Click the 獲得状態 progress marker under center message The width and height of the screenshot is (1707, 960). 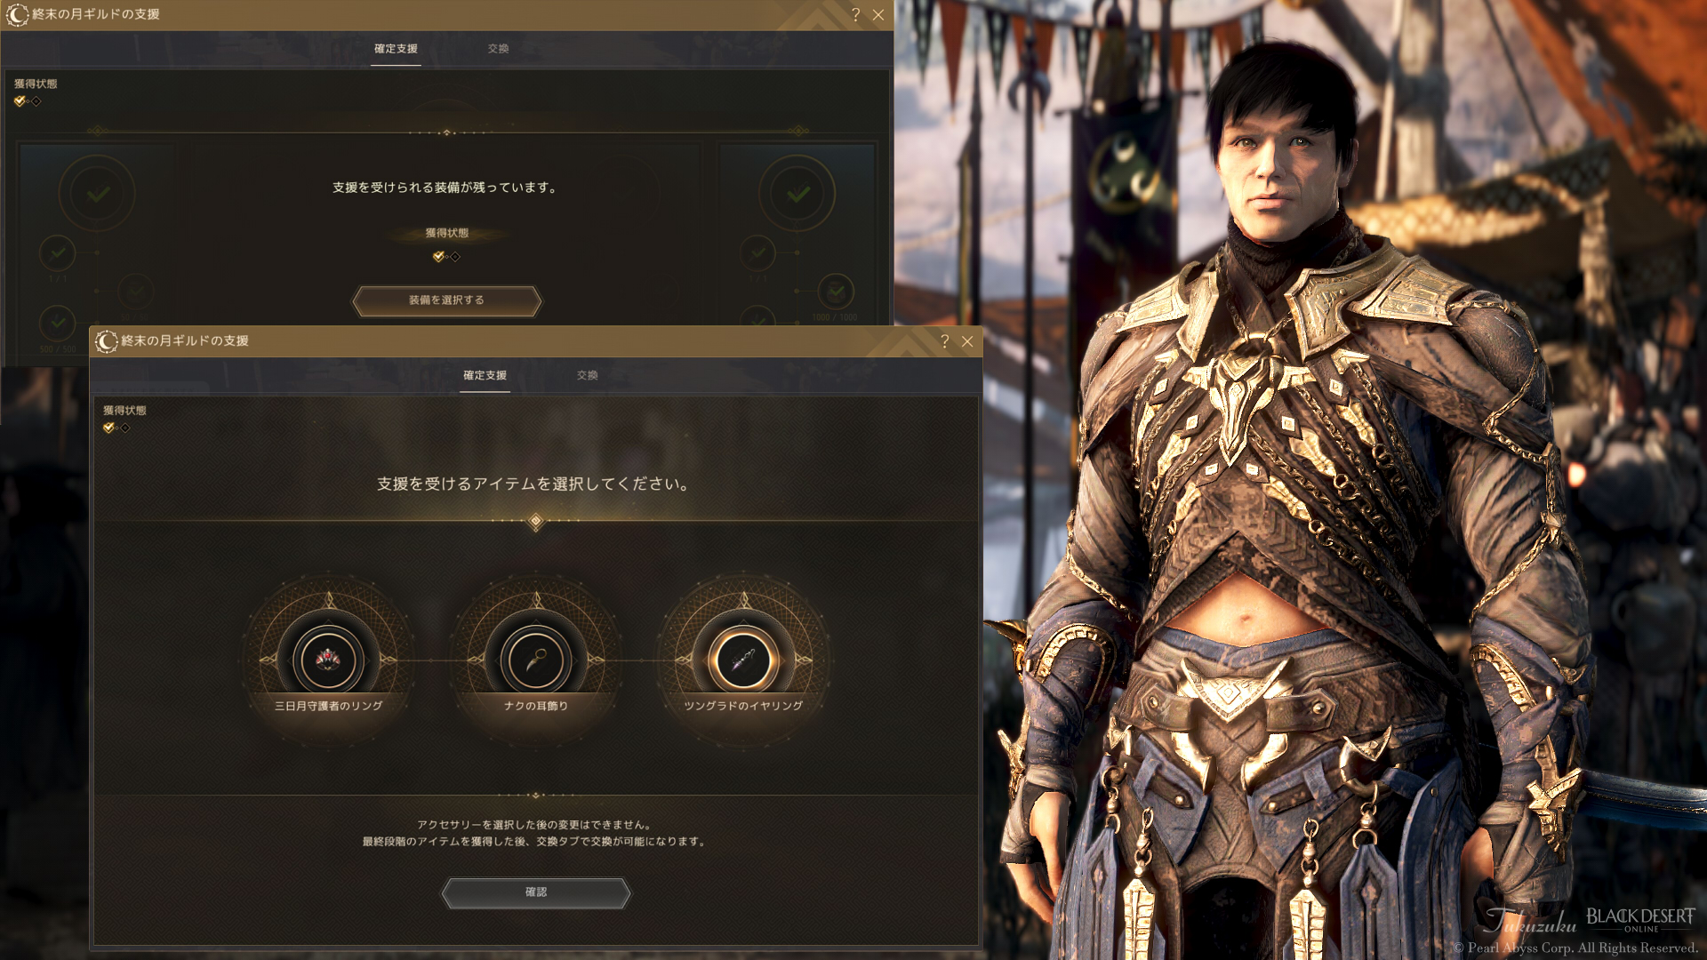pos(446,257)
